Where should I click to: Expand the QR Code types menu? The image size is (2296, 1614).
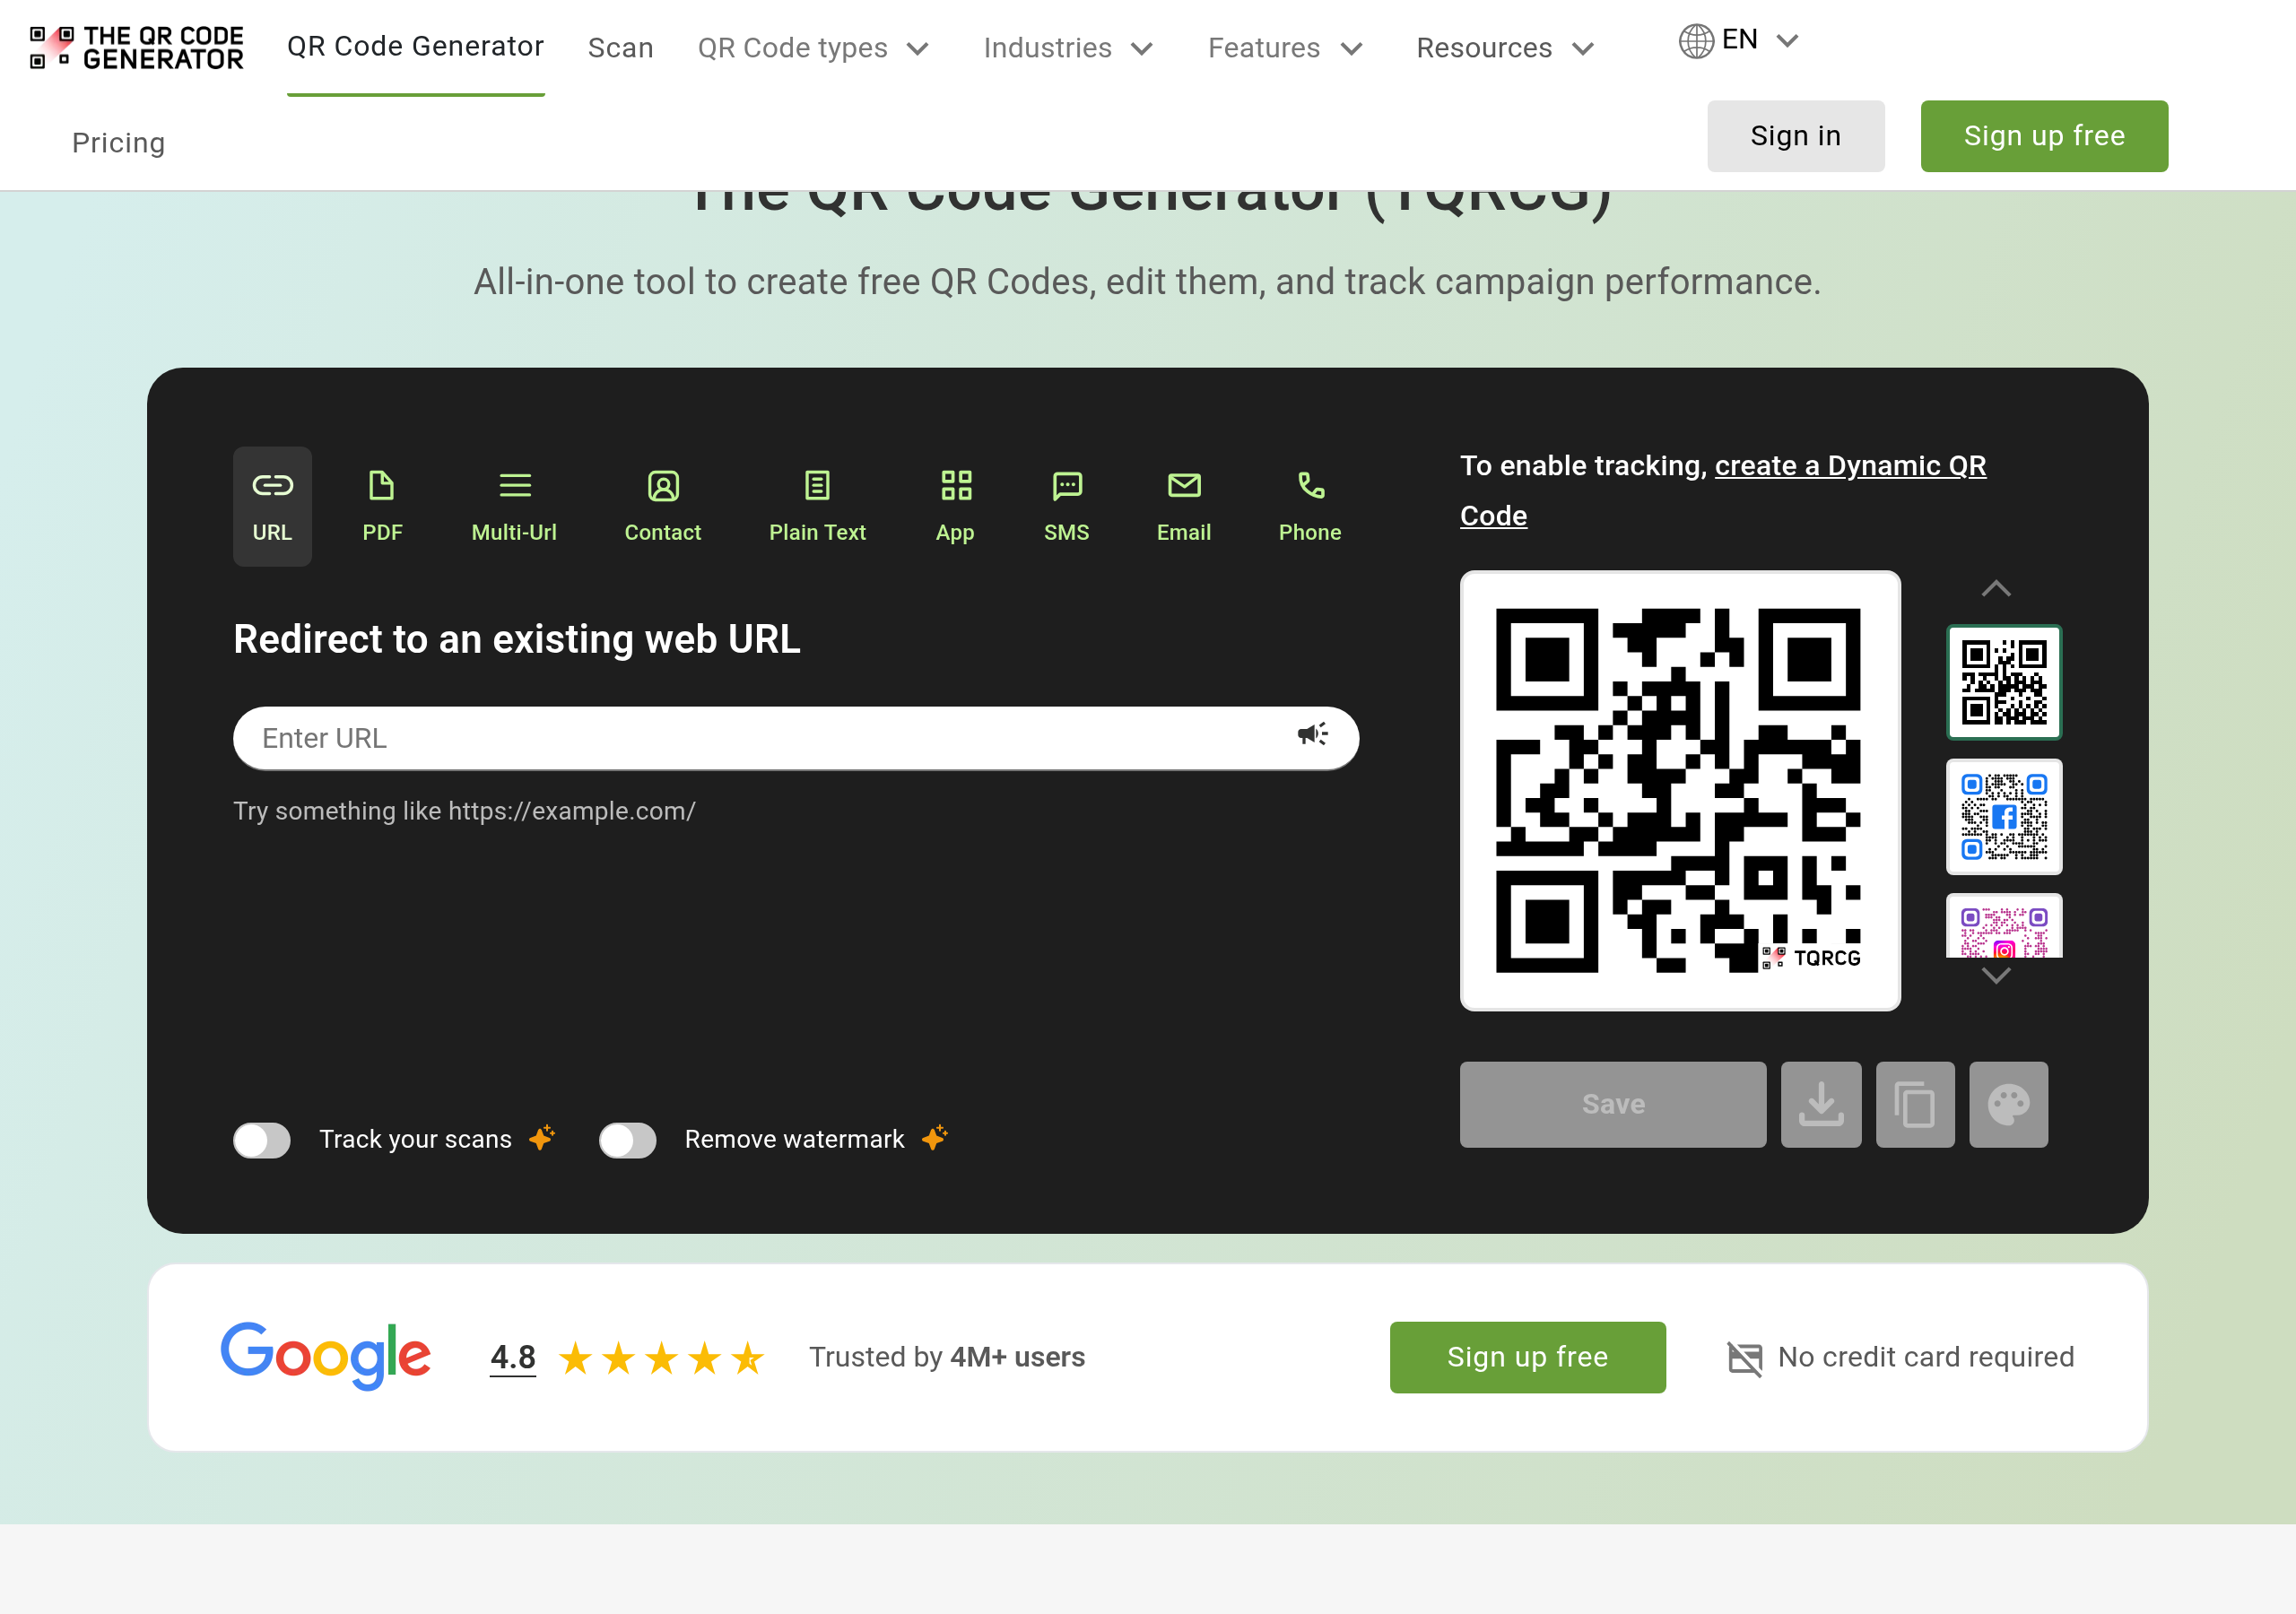814,48
